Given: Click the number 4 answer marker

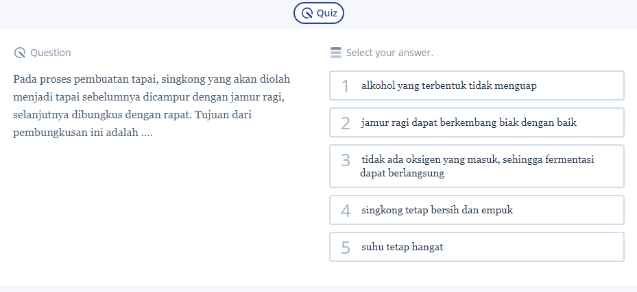Looking at the screenshot, I should click(346, 211).
